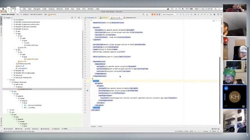250x140 pixels.
Task: Click the lightbulb intention icon above build tag
Action: click(x=92, y=79)
